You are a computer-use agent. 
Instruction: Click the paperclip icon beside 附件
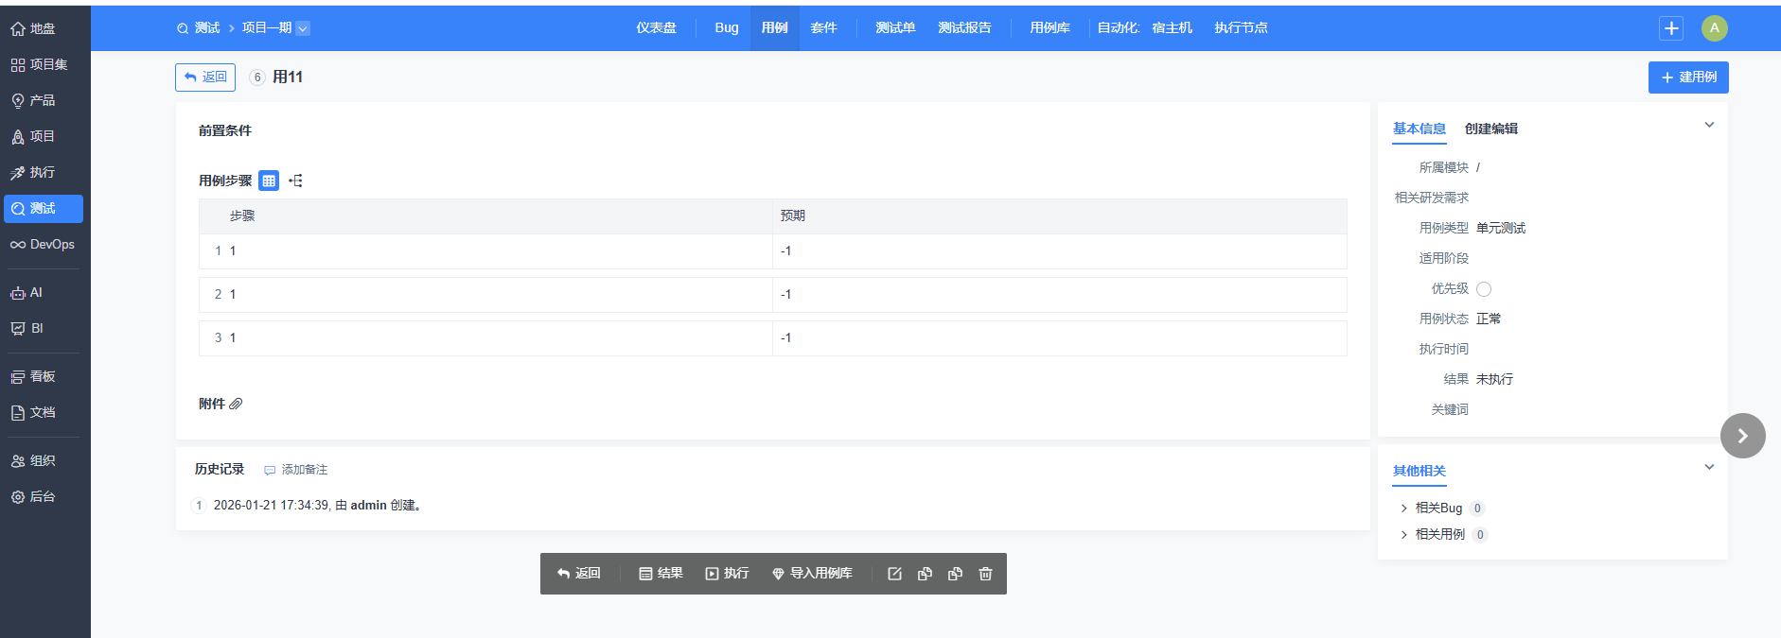(x=236, y=404)
